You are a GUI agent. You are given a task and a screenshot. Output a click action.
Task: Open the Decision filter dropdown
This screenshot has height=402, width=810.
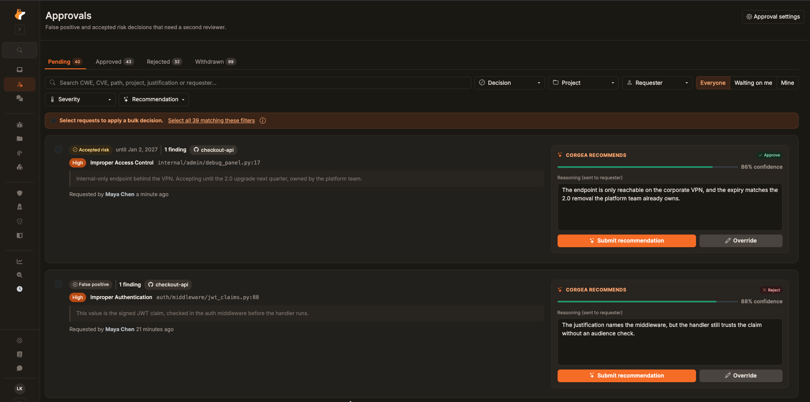509,83
